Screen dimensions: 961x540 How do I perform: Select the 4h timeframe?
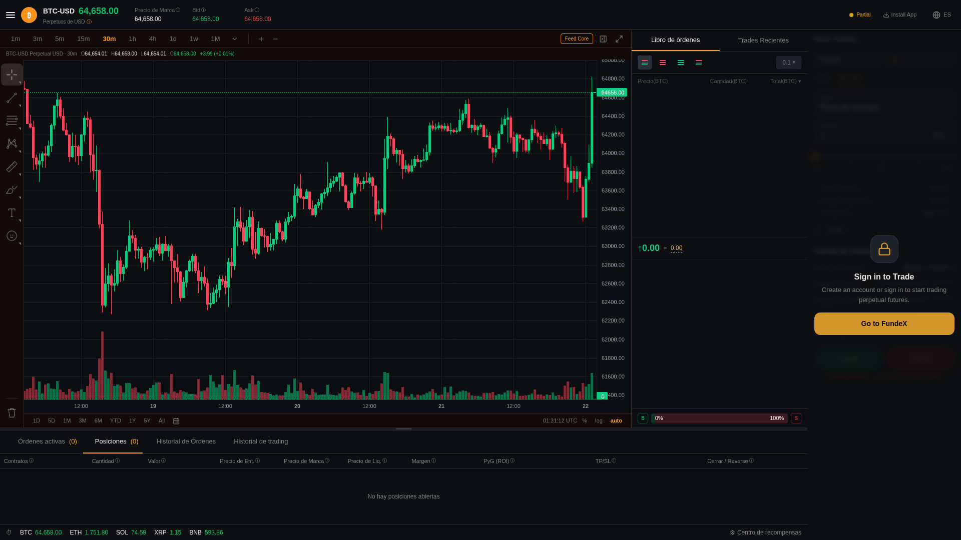click(x=153, y=39)
